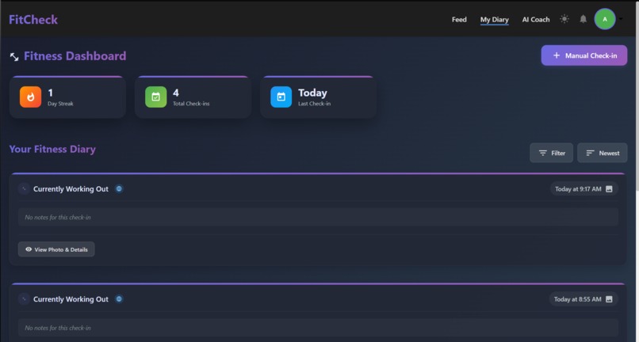Click View Photo & Details button

(x=56, y=249)
